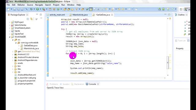Screen dimensions: 196x110
Task: Click the Open Type toolbar icon
Action: [65, 9]
